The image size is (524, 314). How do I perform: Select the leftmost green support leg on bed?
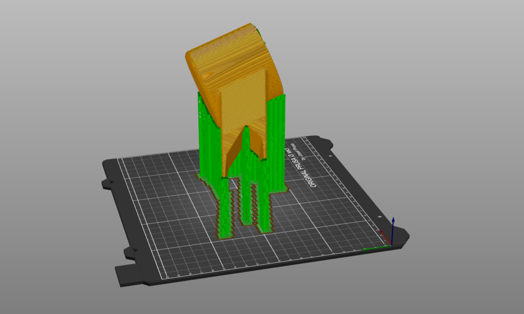click(226, 214)
